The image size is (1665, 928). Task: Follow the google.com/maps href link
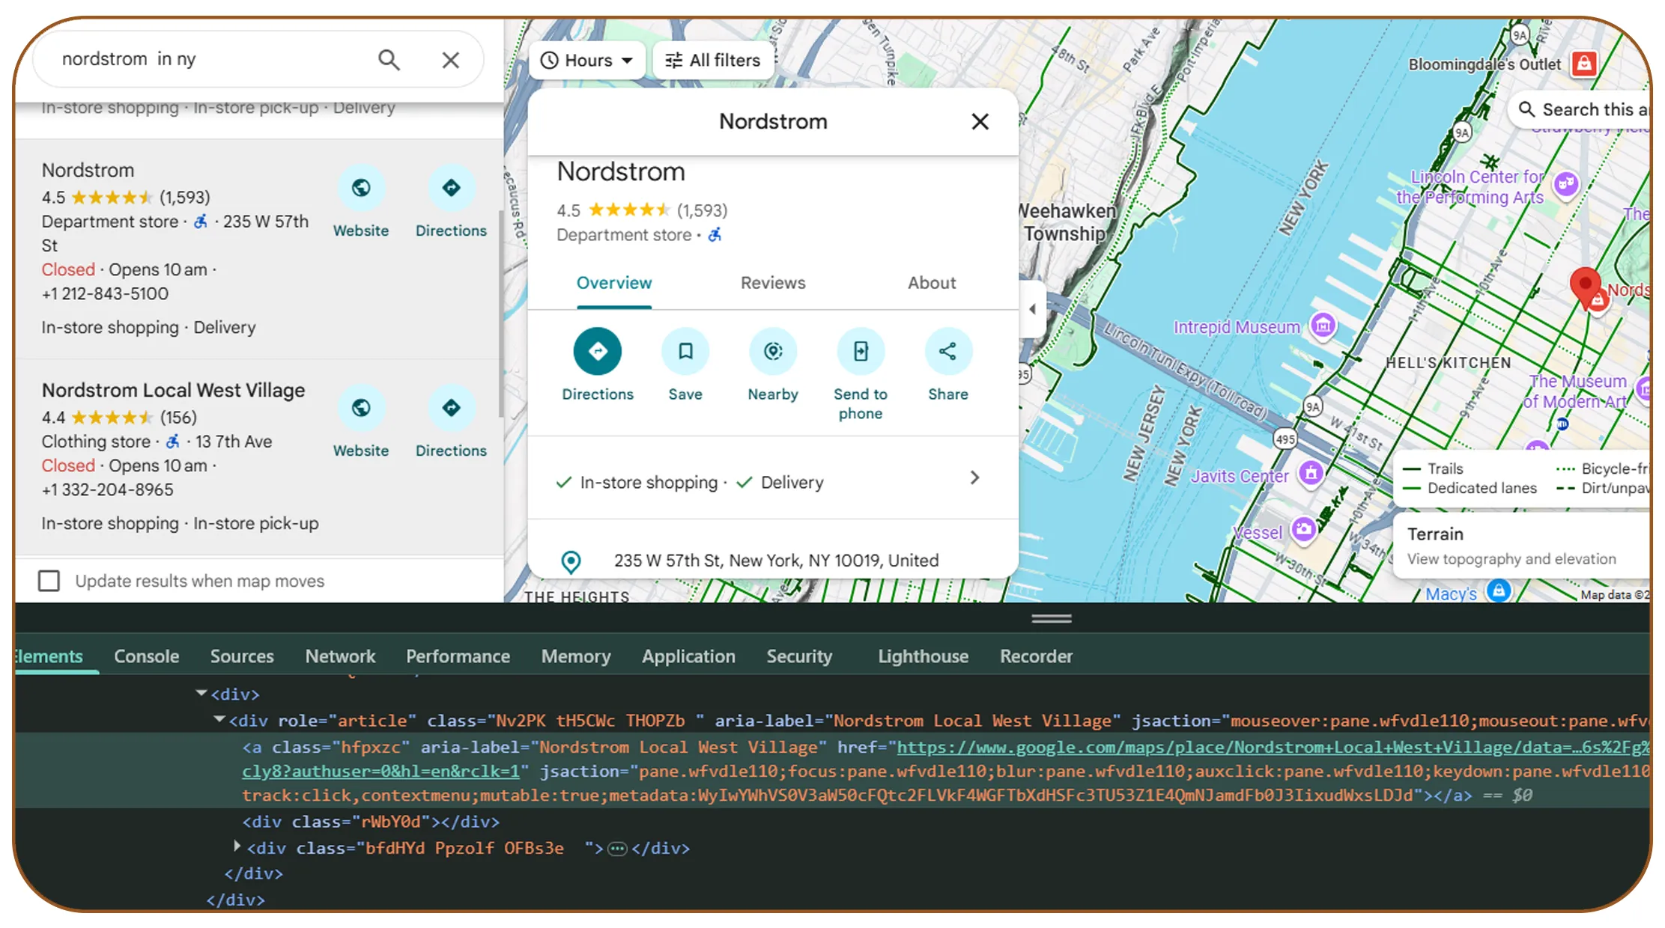pyautogui.click(x=1273, y=747)
